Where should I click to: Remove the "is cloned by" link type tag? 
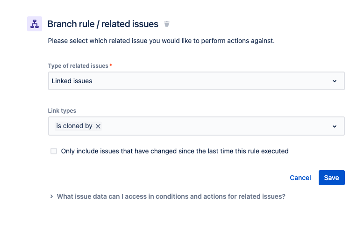click(x=98, y=126)
